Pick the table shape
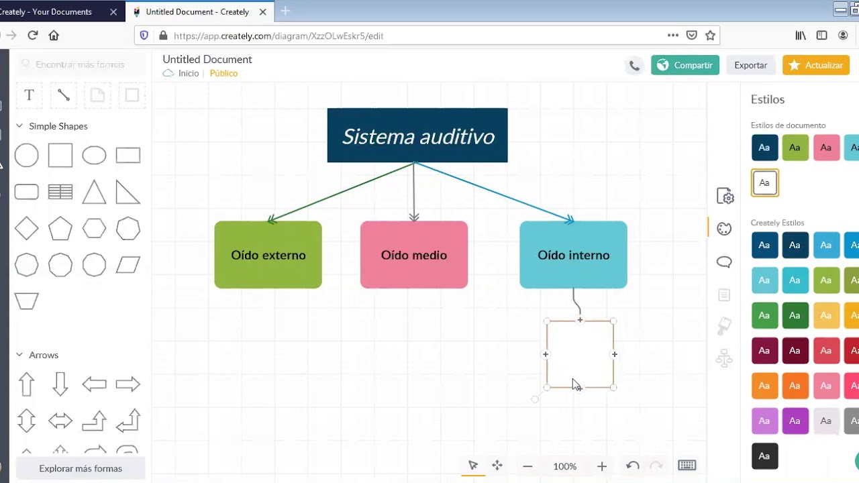This screenshot has width=859, height=483. [x=60, y=193]
